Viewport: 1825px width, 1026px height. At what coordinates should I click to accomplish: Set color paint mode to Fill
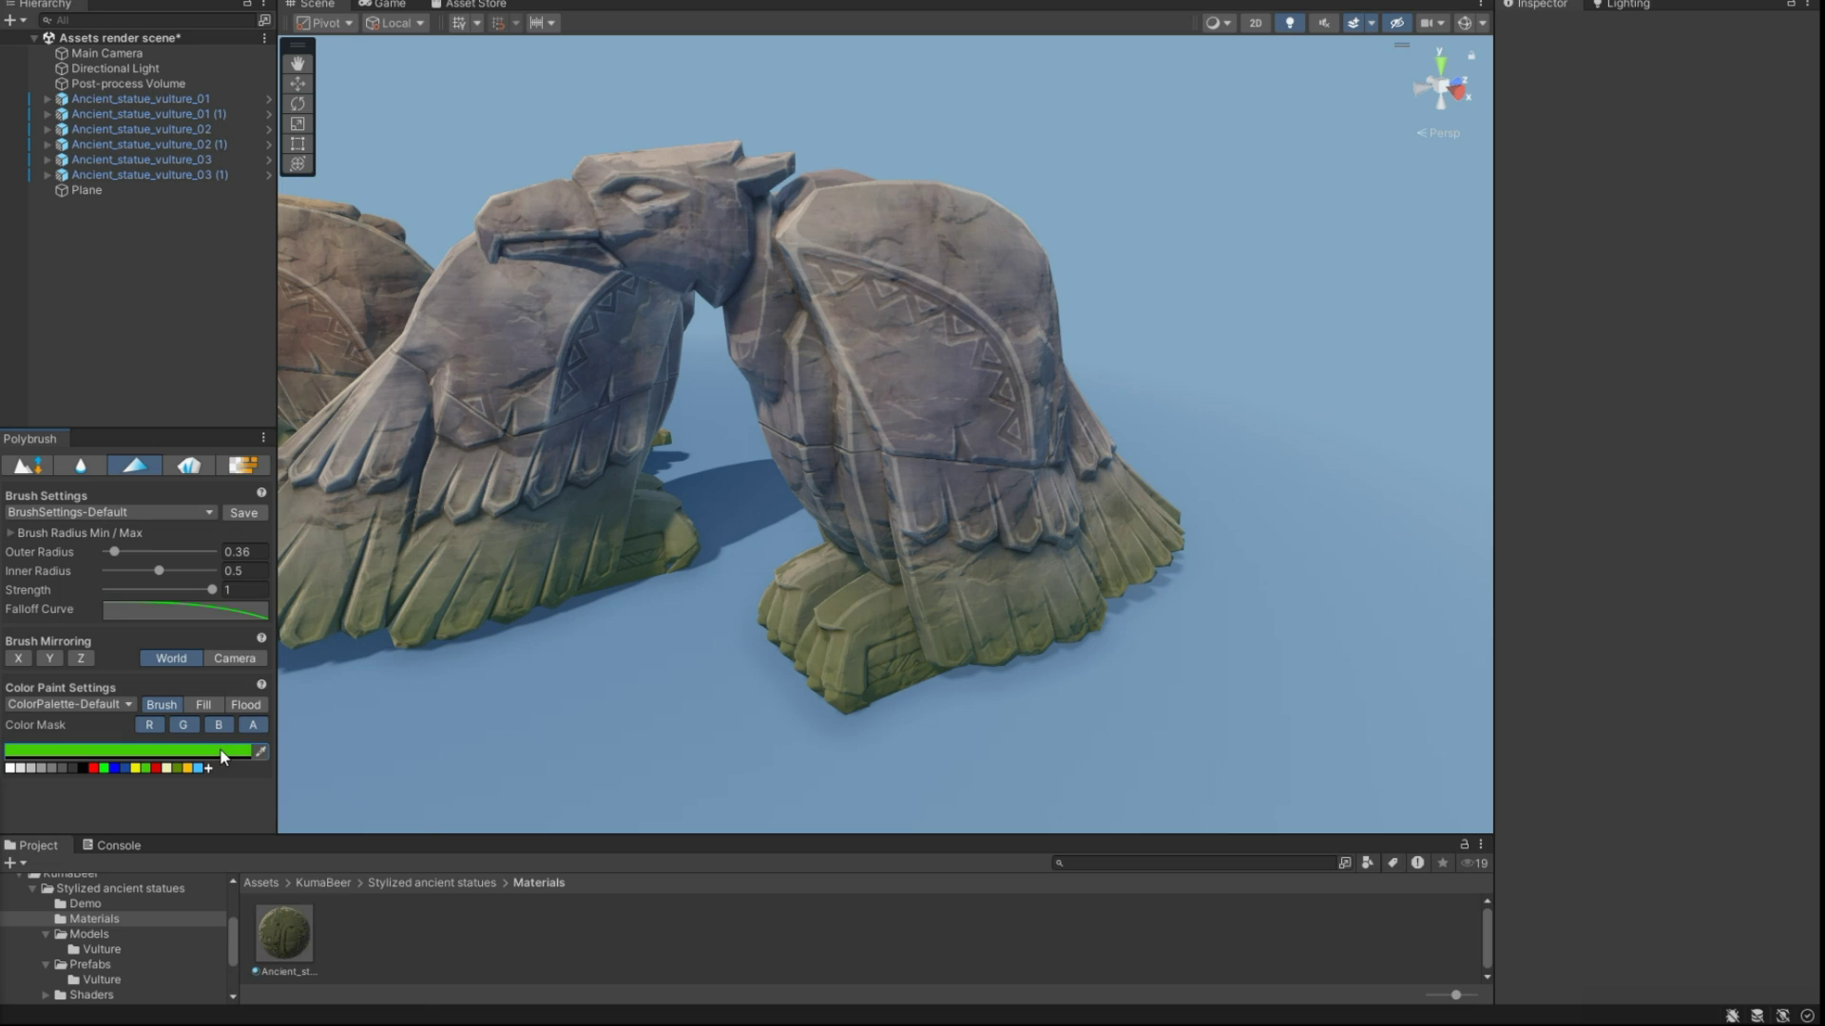click(203, 705)
